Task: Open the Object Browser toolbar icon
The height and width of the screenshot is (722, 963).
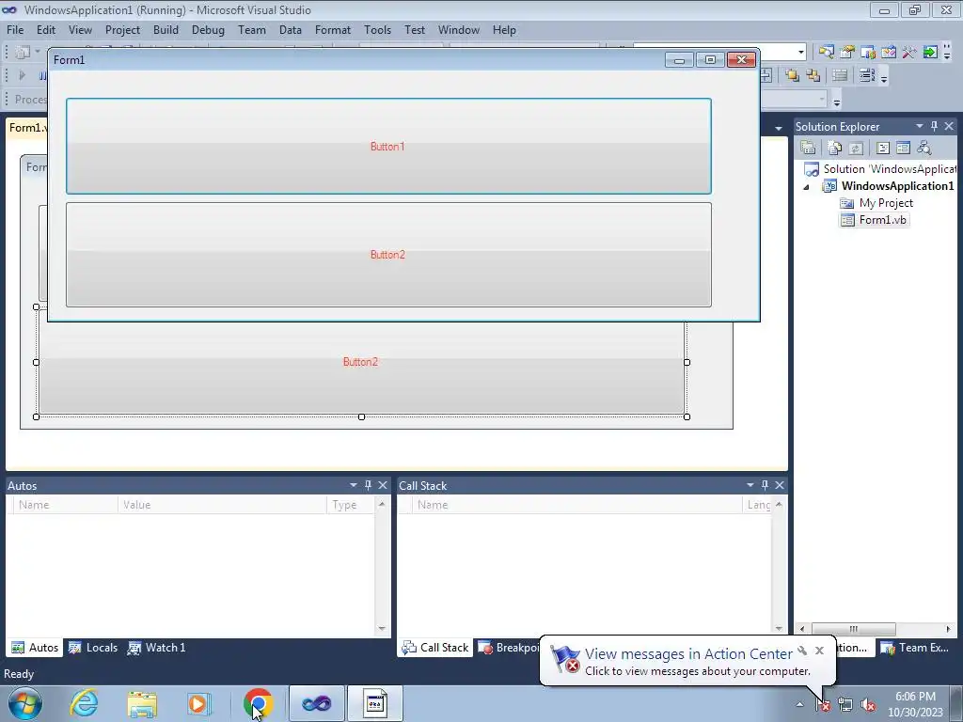Action: pos(868,53)
